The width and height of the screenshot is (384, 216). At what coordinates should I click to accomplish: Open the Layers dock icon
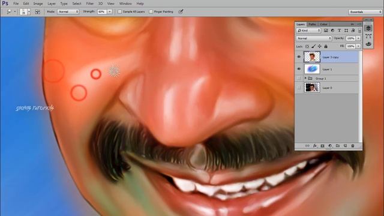368,28
